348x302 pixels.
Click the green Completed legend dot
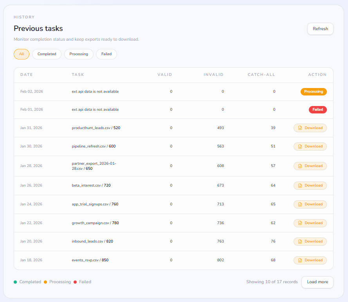point(15,282)
